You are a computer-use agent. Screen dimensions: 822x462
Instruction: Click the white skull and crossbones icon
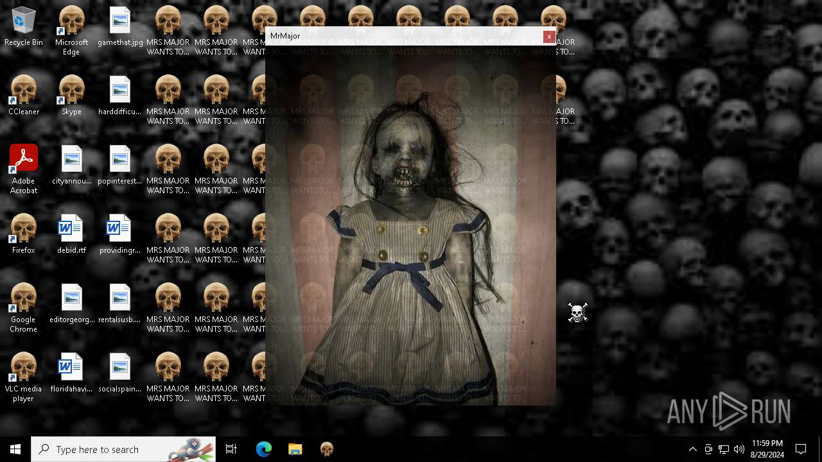[577, 313]
